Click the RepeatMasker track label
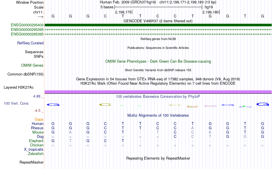This screenshot has width=272, height=169. [31, 162]
